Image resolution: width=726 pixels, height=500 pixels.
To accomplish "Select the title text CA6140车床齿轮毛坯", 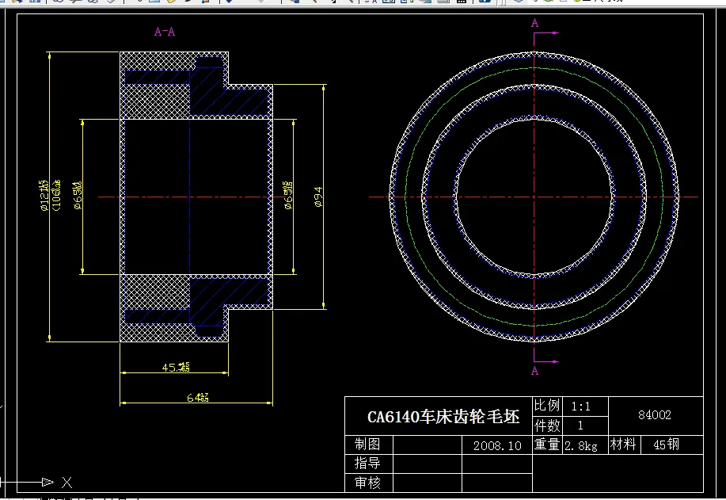I will [443, 417].
